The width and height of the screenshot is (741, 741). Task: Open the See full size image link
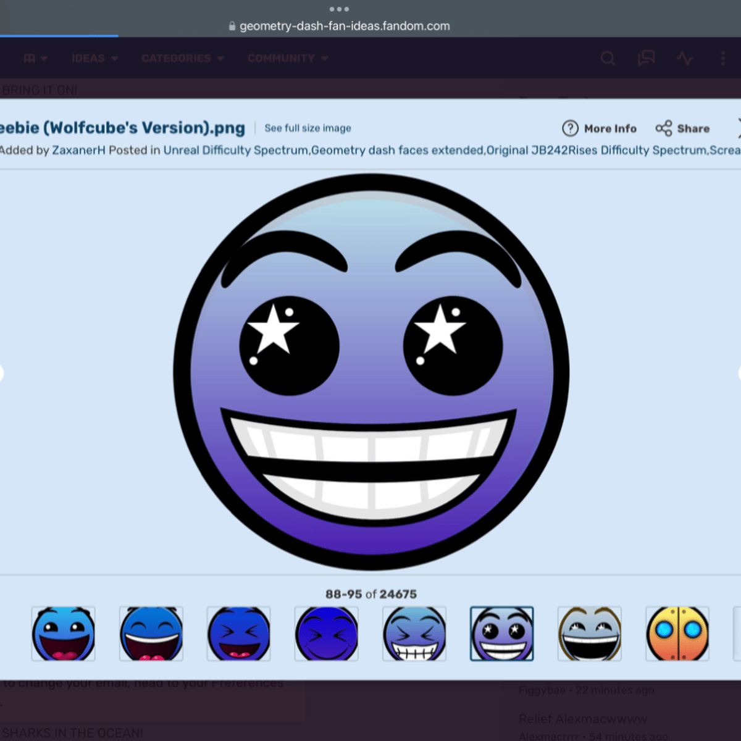308,128
